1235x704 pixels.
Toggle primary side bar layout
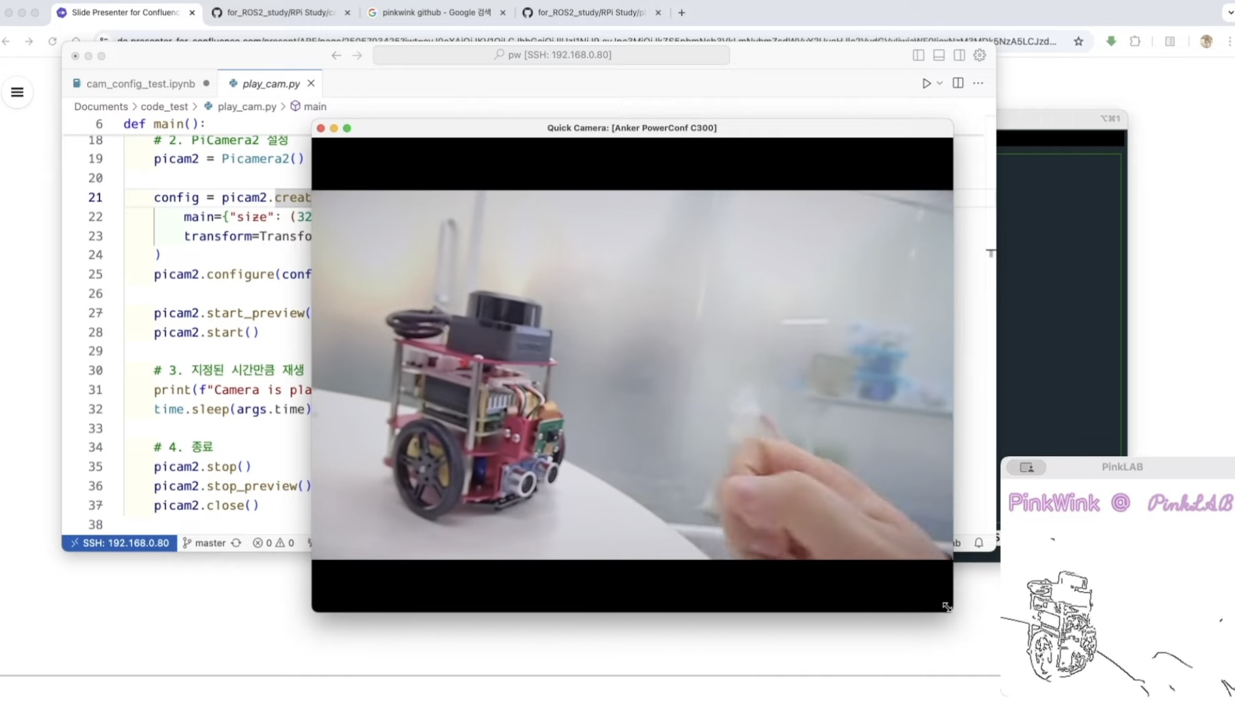coord(918,55)
